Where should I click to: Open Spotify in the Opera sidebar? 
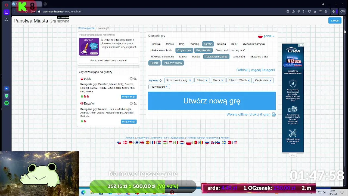click(7, 103)
